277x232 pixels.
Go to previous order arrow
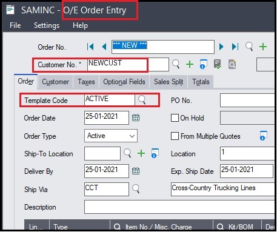pyautogui.click(x=104, y=47)
